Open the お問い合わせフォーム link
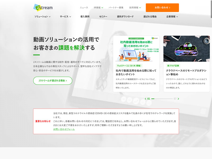Image resolution: width=212 pixels, height=159 pixels. 64,129
